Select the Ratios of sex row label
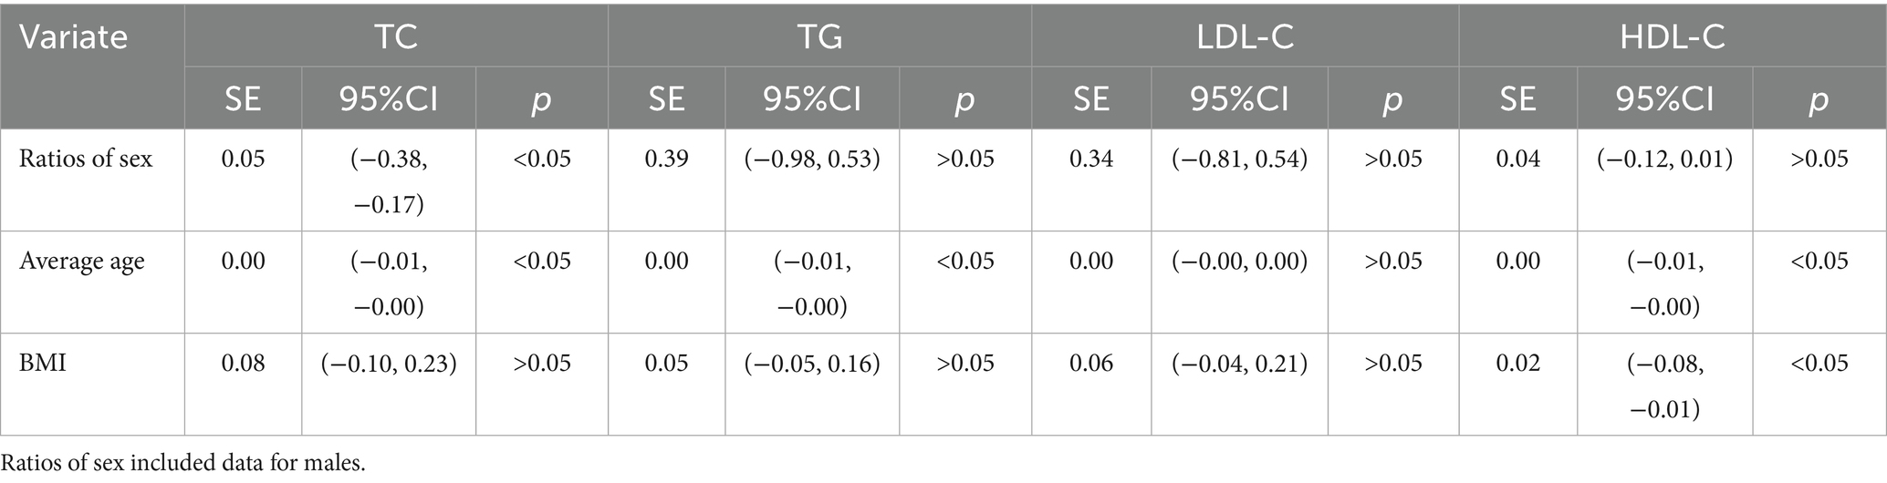This screenshot has height=483, width=1887. click(x=86, y=159)
